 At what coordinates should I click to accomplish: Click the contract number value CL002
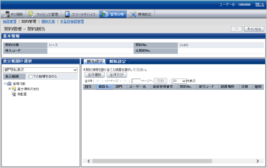coord(184,45)
